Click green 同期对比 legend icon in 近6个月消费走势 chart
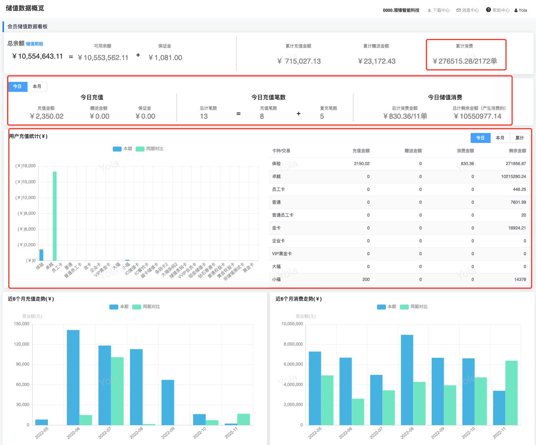 point(404,307)
